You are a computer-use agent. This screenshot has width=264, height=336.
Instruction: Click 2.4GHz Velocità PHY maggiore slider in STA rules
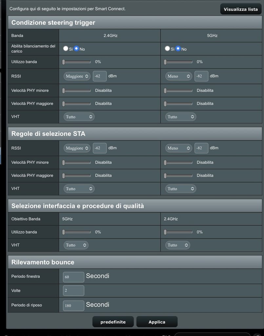click(77, 176)
